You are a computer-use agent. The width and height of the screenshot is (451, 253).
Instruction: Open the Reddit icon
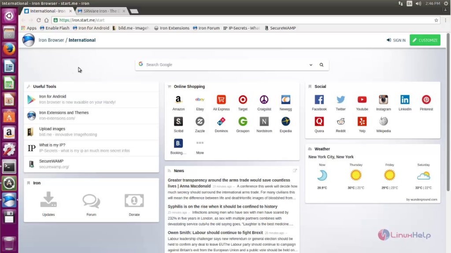[340, 122]
